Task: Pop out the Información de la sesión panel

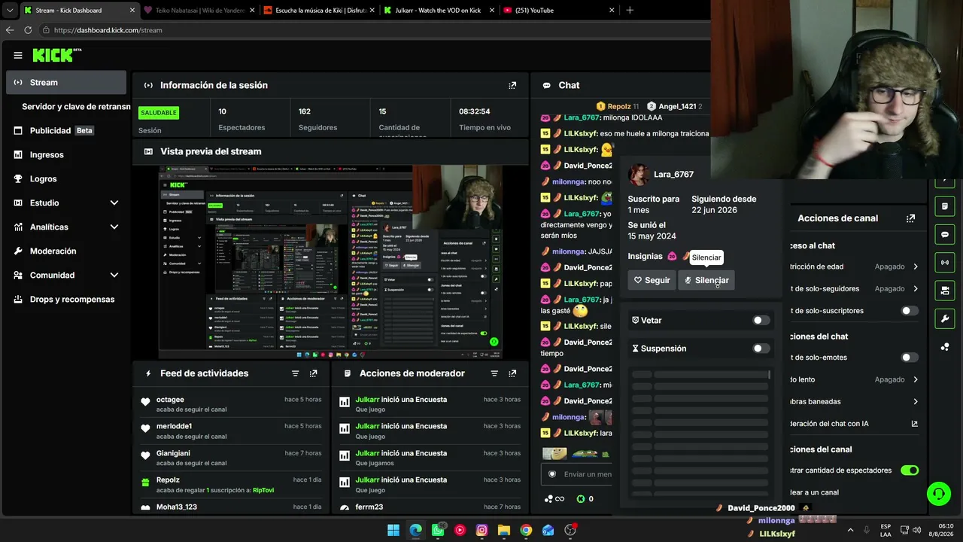Action: (512, 85)
